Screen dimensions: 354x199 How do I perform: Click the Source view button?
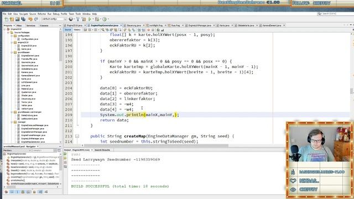point(67,30)
